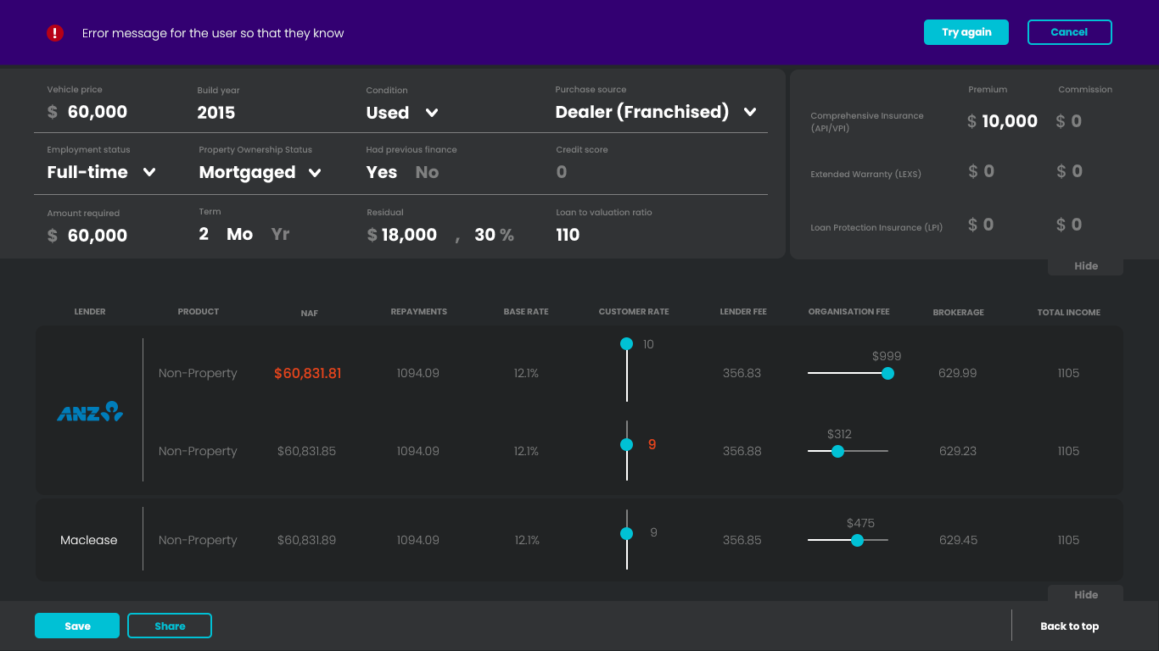Select Yes for Had previous finance
This screenshot has width=1159, height=651.
pyautogui.click(x=382, y=172)
